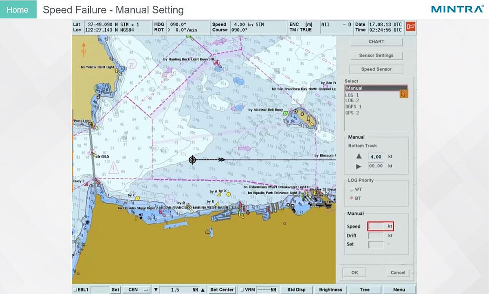Click the ENC [m] indicator
Image resolution: width=489 pixels, height=294 pixels.
click(x=301, y=24)
